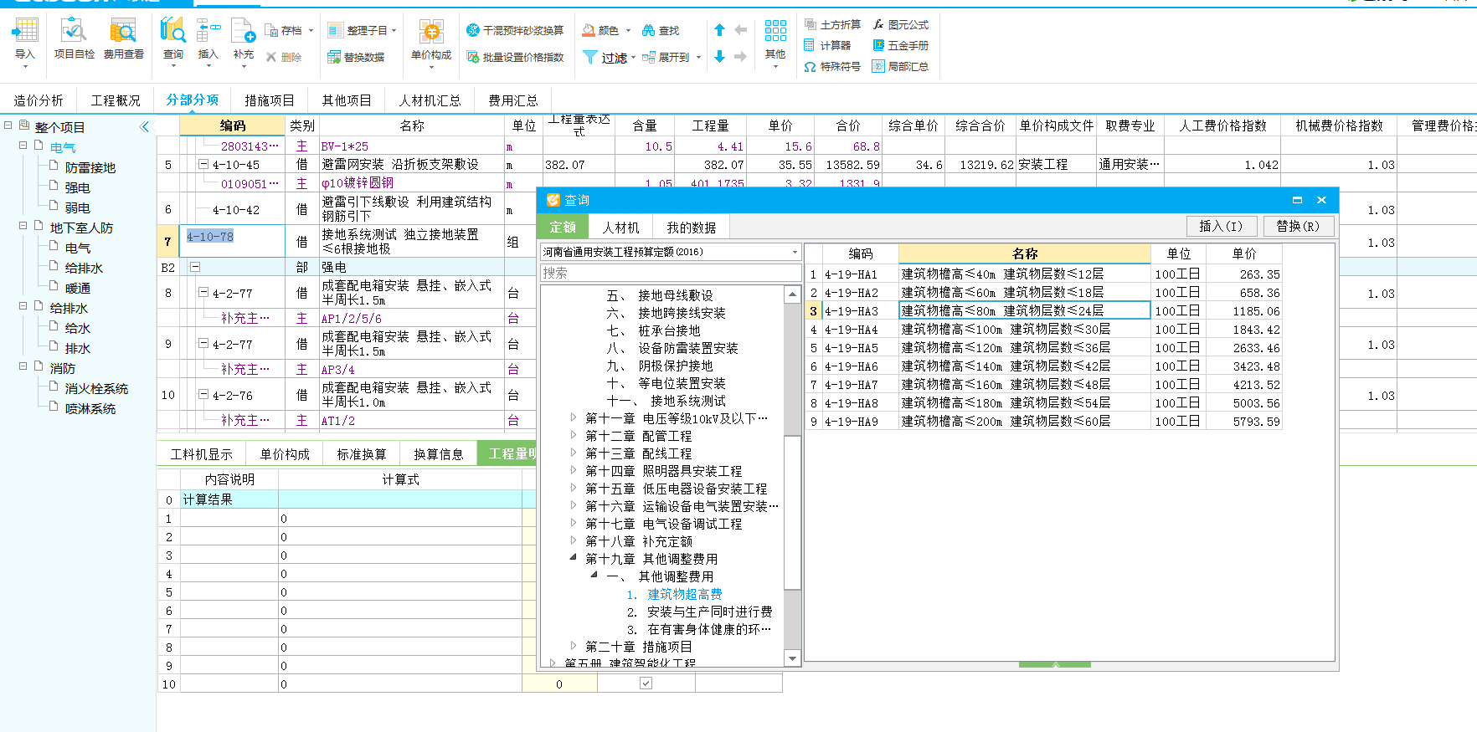This screenshot has height=732, width=1477.
Task: Click the blue move-down arrow icon
Action: tap(719, 57)
